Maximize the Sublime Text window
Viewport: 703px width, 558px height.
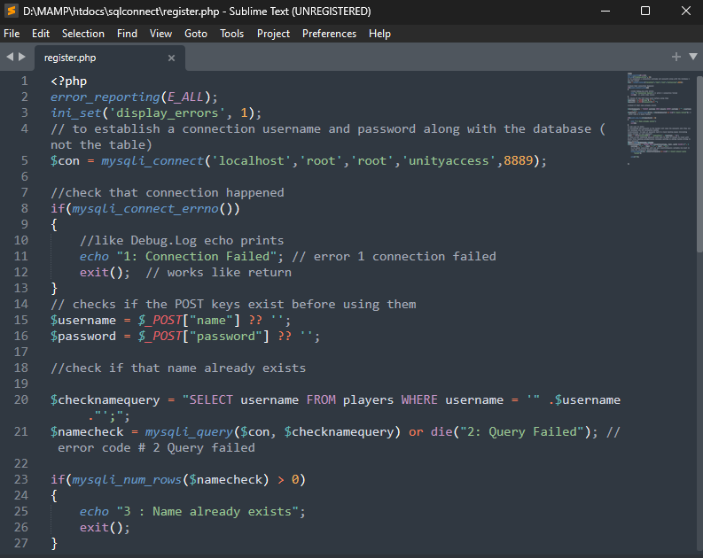click(645, 11)
